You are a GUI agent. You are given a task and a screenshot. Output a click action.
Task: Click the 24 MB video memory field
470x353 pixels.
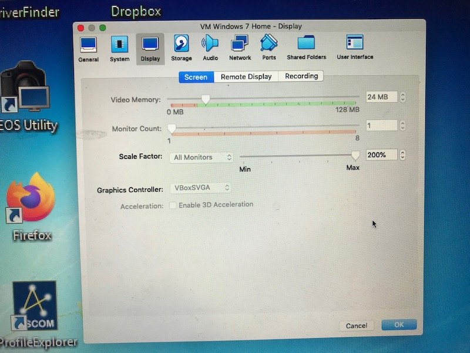(x=381, y=97)
